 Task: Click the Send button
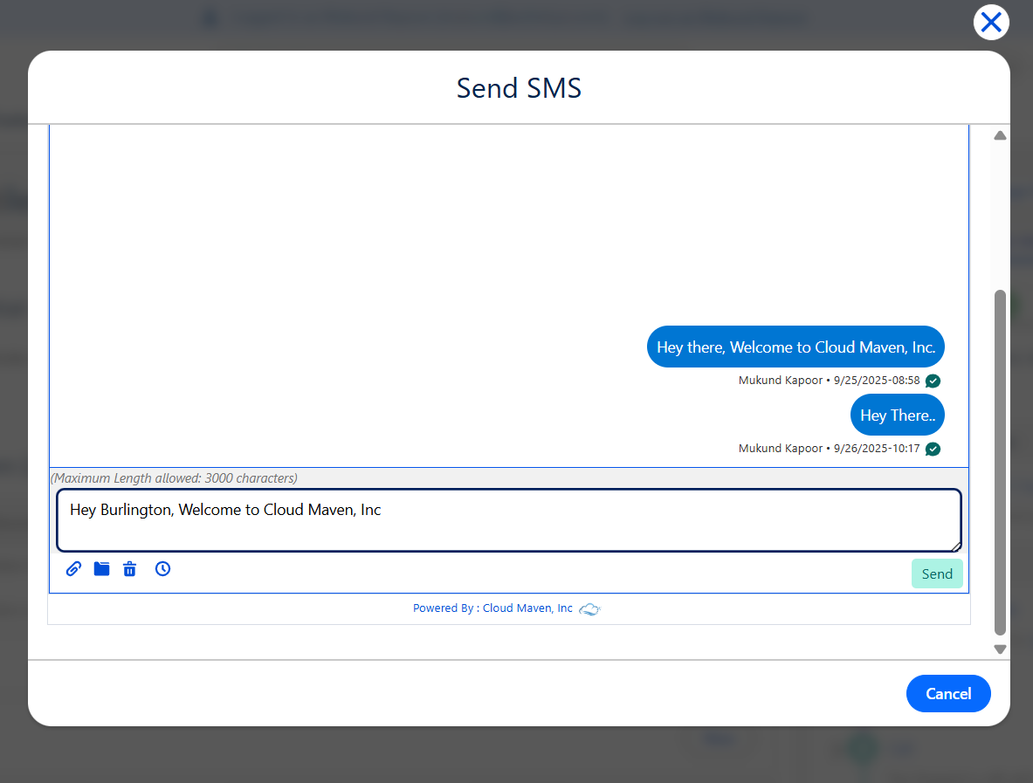pos(937,574)
